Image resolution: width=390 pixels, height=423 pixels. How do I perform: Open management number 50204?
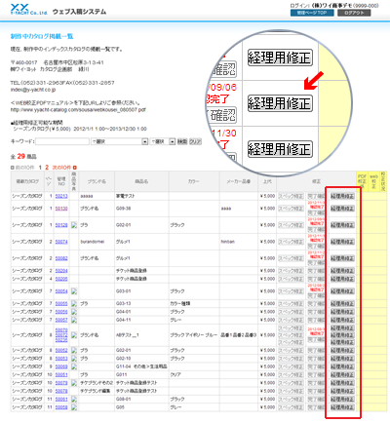coord(61,271)
